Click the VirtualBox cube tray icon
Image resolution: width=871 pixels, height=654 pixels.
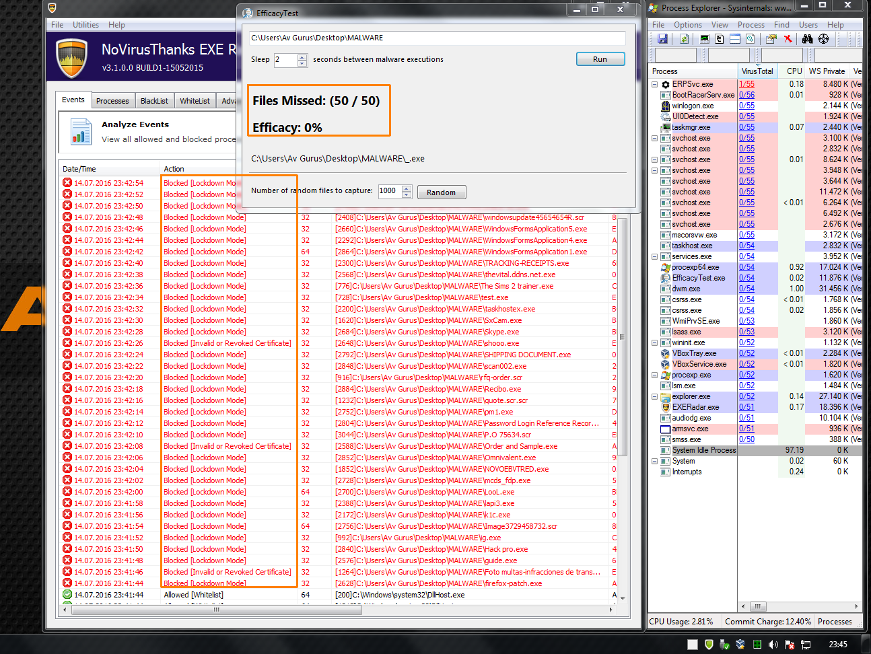coord(740,645)
